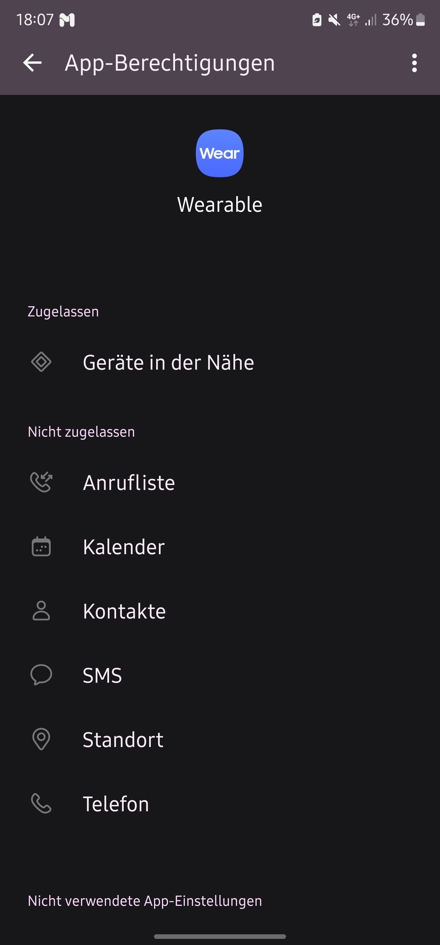Open the three-dot overflow menu
This screenshot has width=440, height=945.
(x=414, y=63)
